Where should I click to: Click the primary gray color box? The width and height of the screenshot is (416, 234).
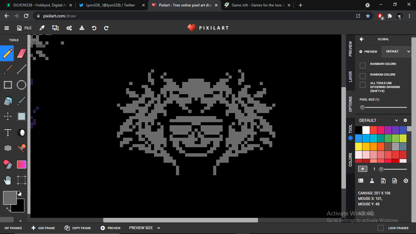(x=10, y=198)
